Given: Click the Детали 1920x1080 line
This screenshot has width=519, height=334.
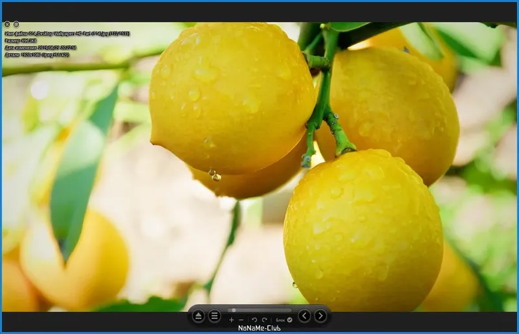Looking at the screenshot, I should 37,54.
